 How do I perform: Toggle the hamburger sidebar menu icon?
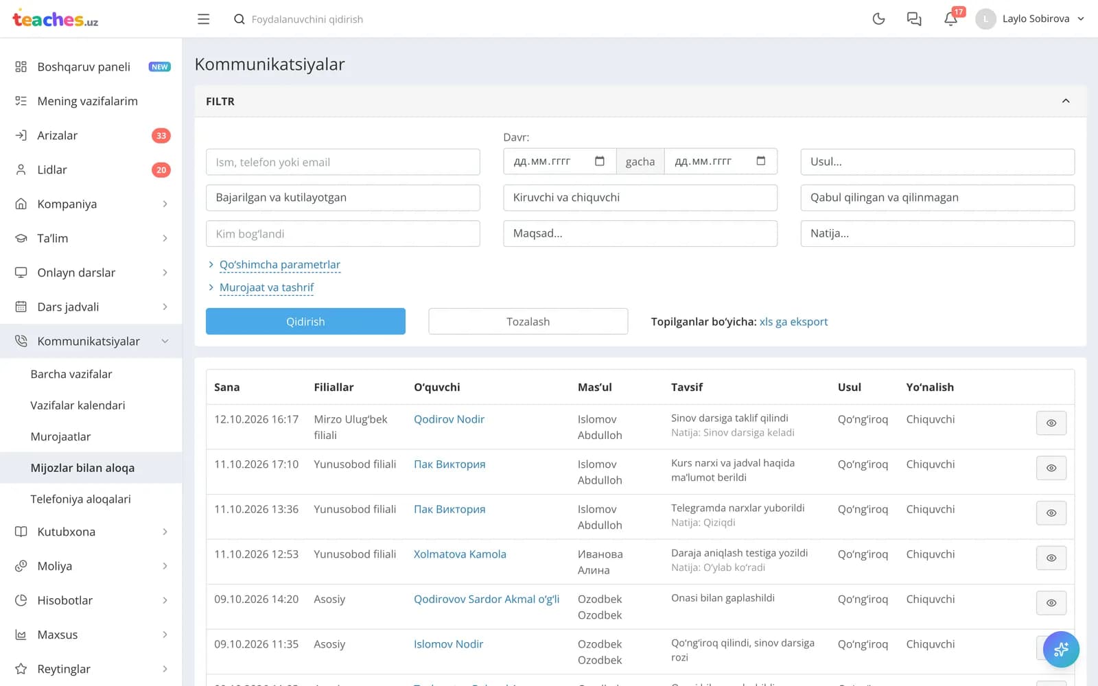coord(203,19)
